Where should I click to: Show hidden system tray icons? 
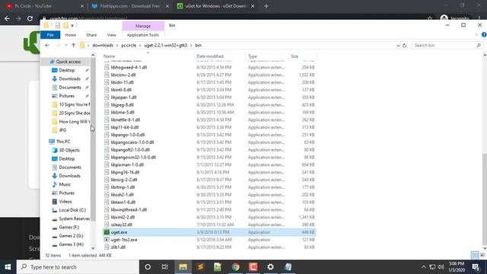point(423,267)
